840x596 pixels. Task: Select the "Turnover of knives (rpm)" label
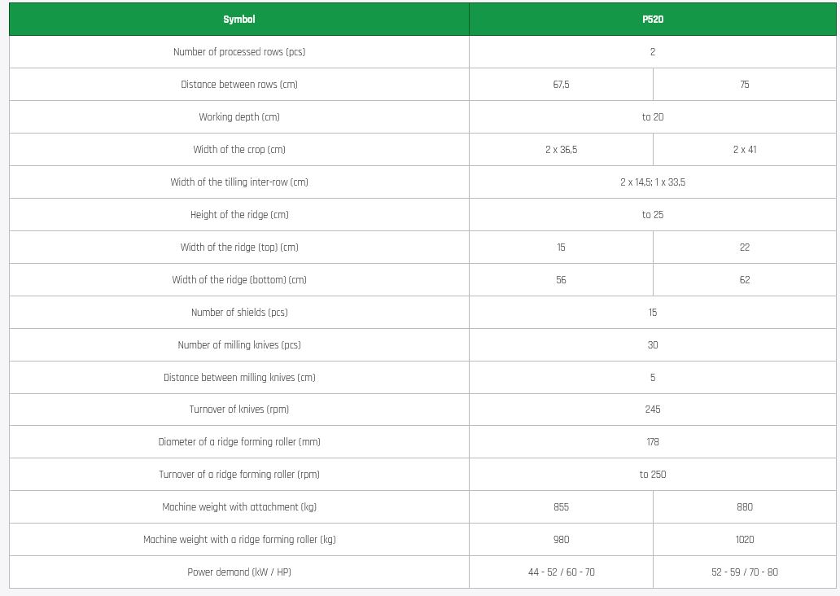(239, 410)
